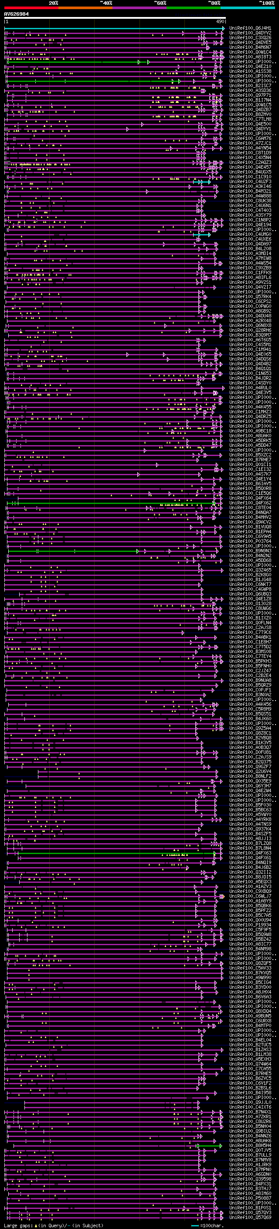Click hit label UniRef100_C4U2F3

(250, 182)
